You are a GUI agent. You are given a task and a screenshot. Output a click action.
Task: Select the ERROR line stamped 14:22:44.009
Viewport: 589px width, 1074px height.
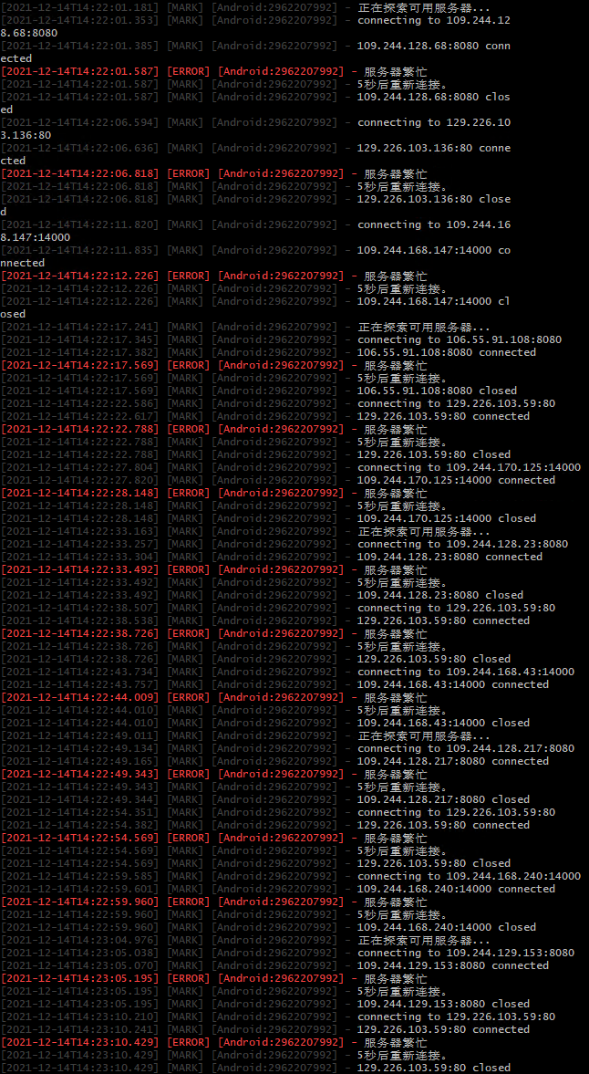tap(214, 697)
